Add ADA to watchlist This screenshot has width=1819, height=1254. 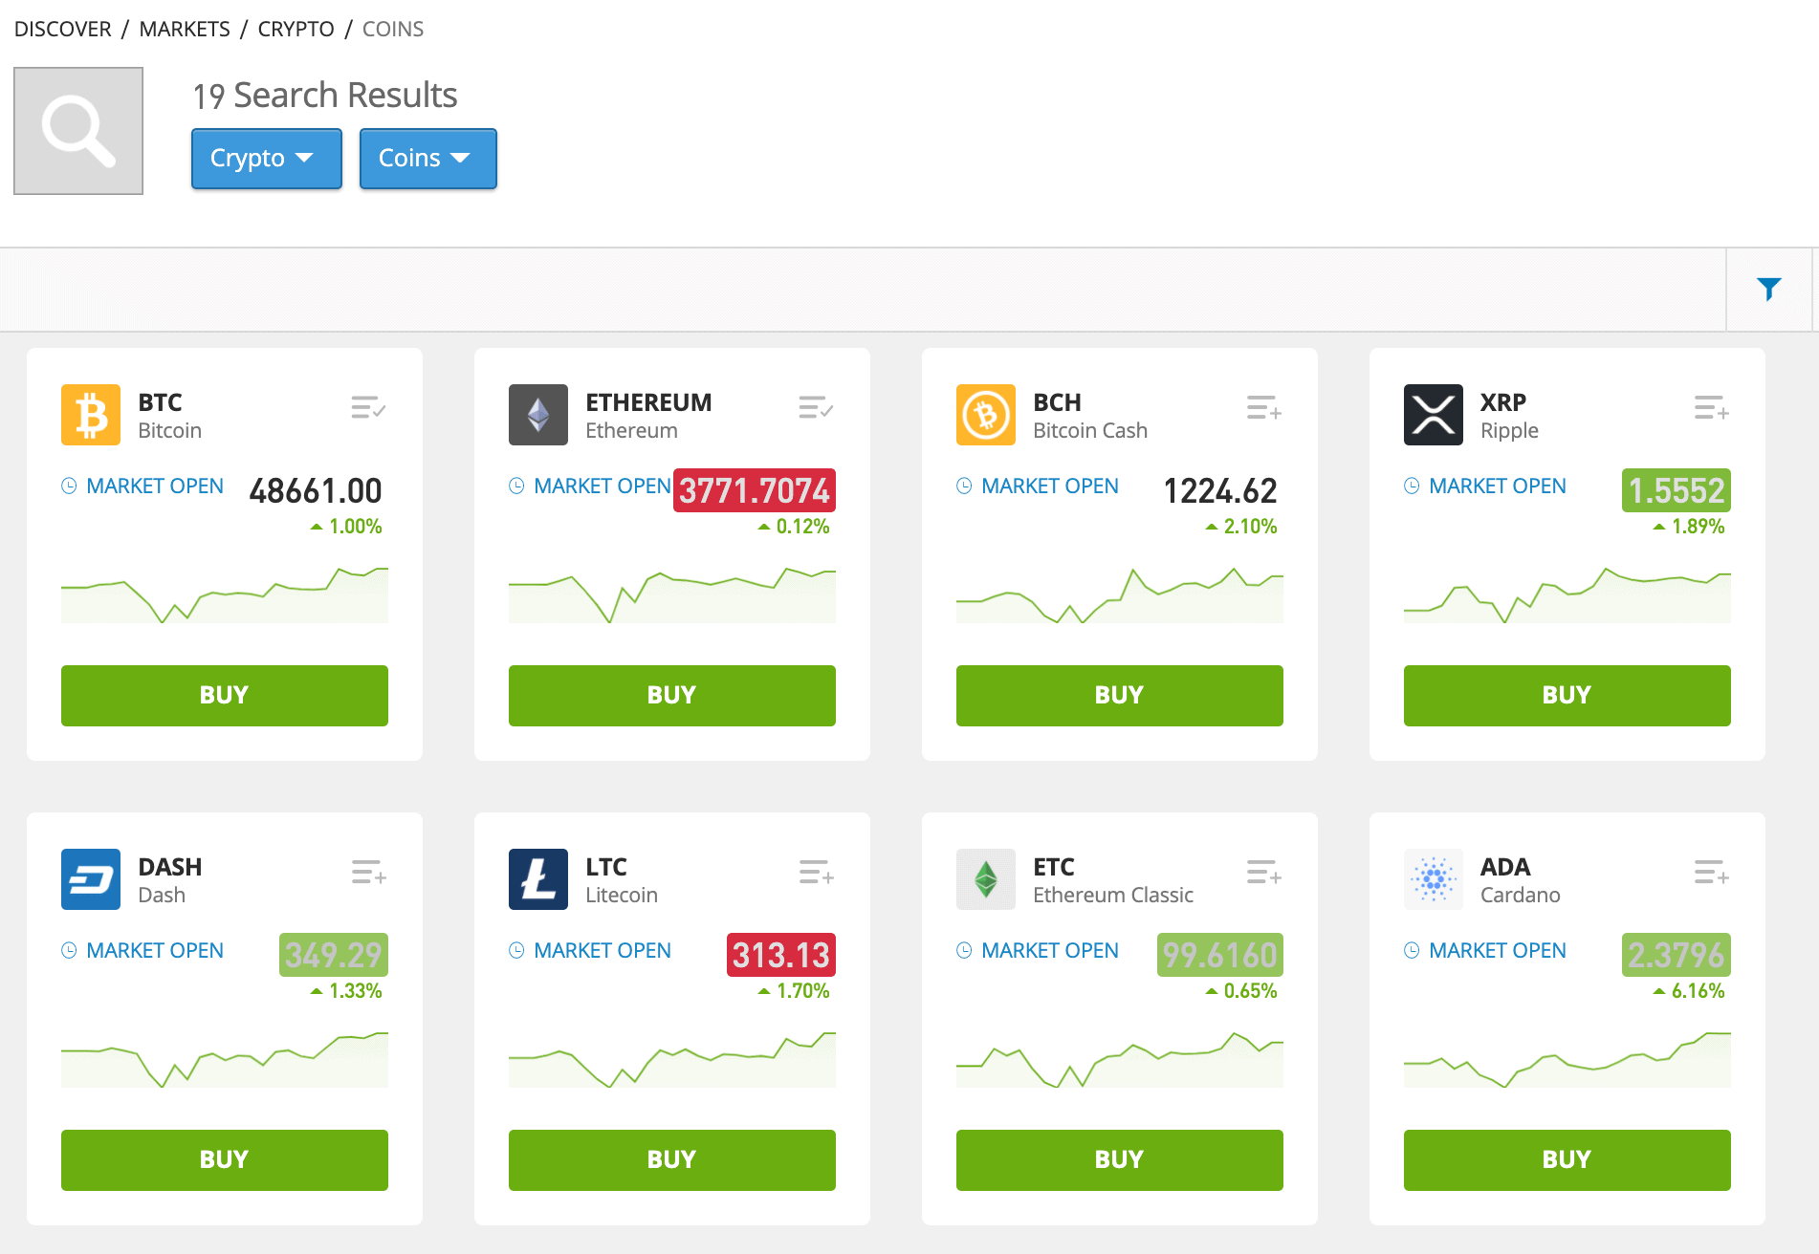[1711, 873]
